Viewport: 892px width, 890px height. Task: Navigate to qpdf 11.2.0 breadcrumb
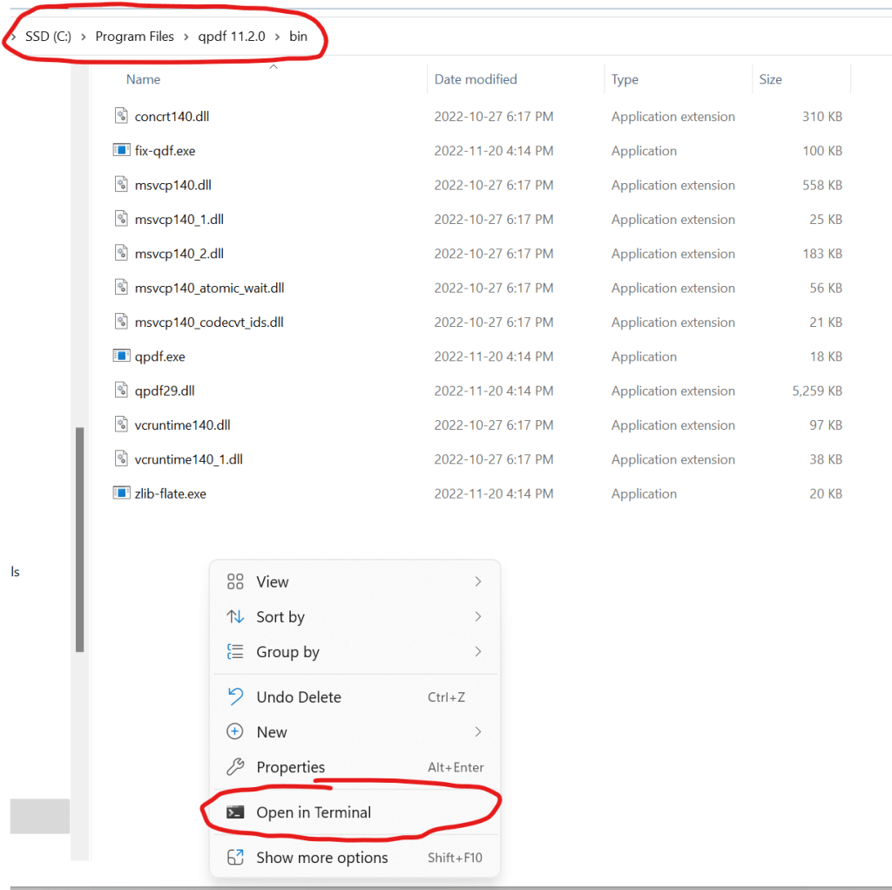pyautogui.click(x=232, y=37)
